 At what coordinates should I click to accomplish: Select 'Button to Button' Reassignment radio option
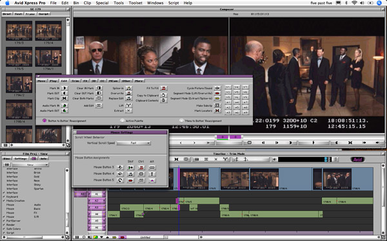(45, 121)
